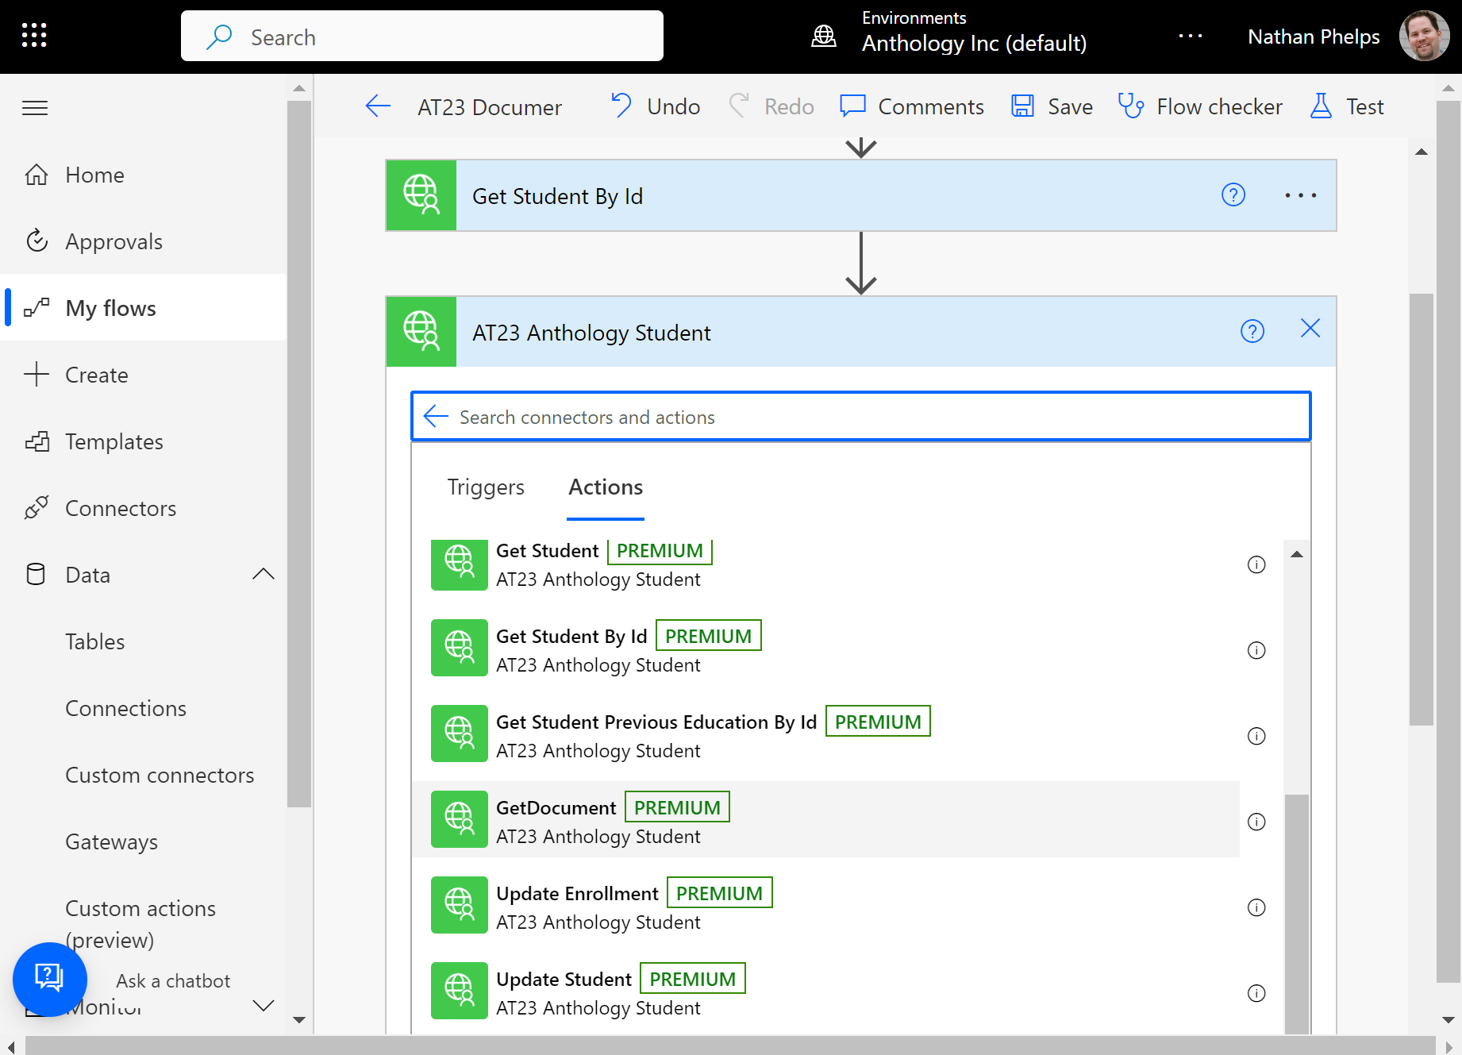Select the Get Student By Id action
Image resolution: width=1462 pixels, height=1055 pixels.
click(x=825, y=648)
